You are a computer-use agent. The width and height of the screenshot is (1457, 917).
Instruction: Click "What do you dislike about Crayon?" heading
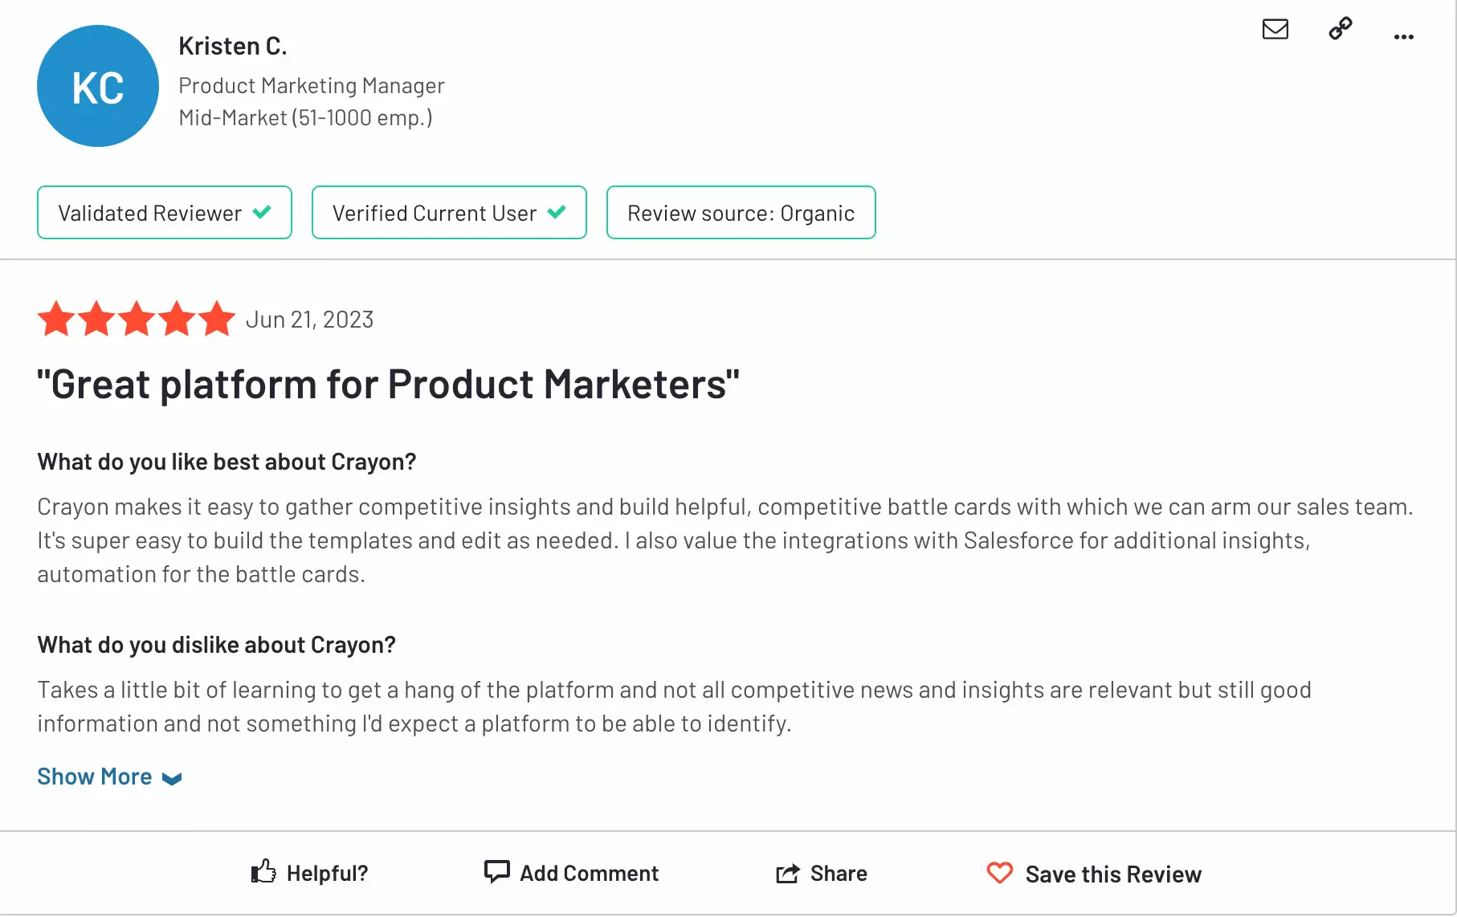216,645
